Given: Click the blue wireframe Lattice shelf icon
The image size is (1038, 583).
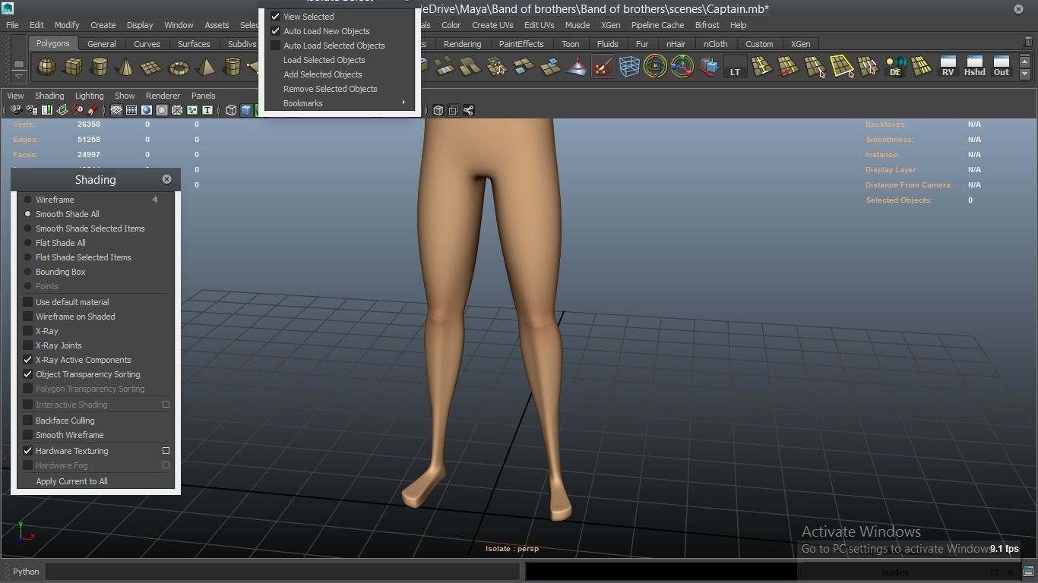Looking at the screenshot, I should pos(629,67).
